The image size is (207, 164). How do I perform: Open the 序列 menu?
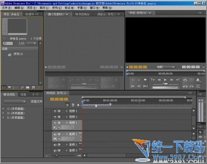click(57, 8)
